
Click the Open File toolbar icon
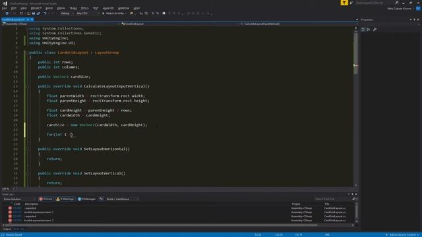(28, 13)
